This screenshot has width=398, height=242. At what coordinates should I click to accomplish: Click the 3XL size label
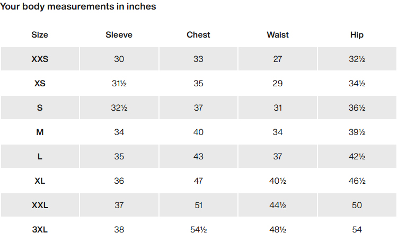click(x=40, y=230)
